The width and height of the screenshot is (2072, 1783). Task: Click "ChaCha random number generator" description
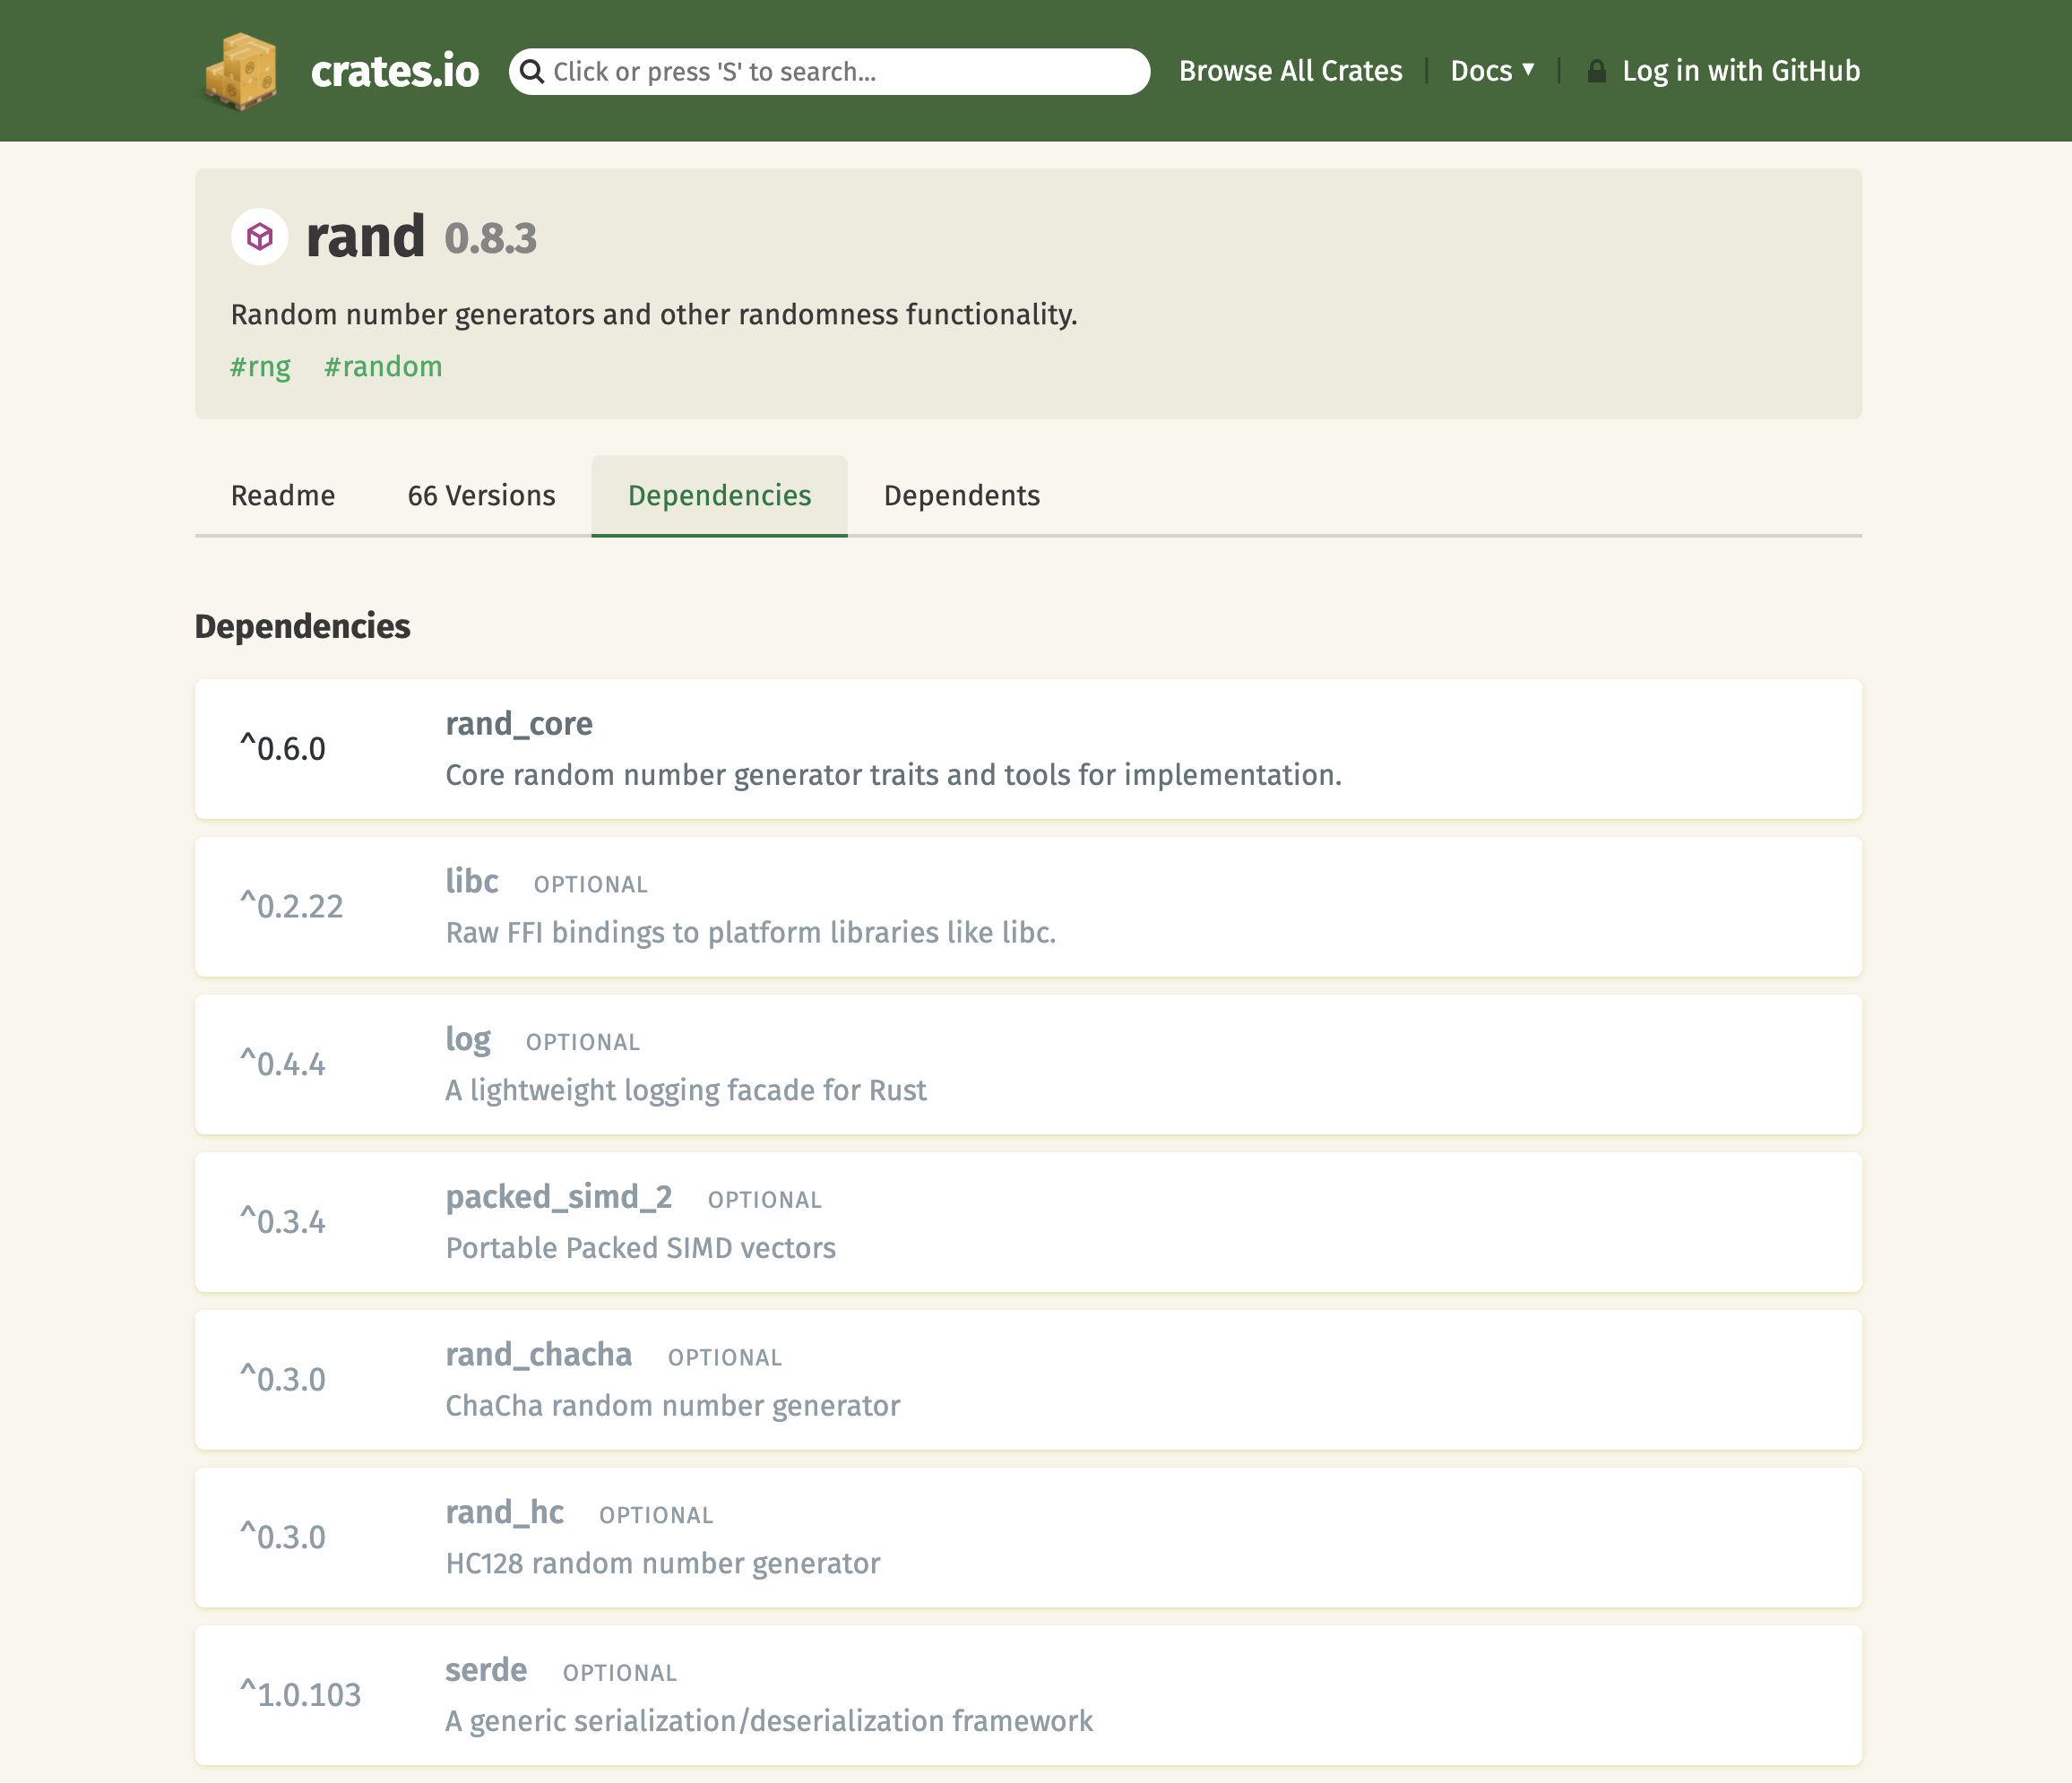click(673, 1406)
